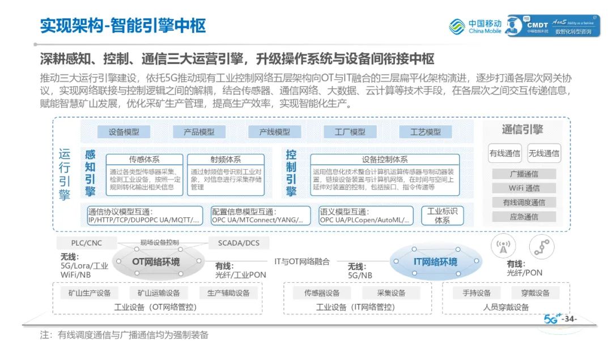Select the 设备控制体系 header box
This screenshot has height=344, width=612.
pyautogui.click(x=385, y=160)
